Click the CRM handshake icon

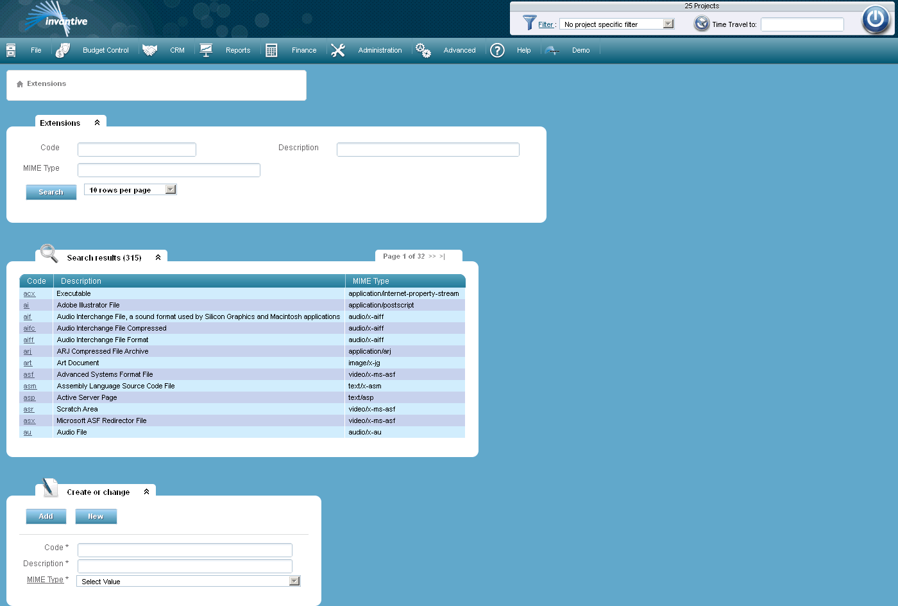click(x=149, y=49)
